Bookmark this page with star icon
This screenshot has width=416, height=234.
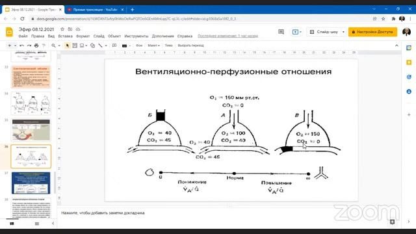383,19
